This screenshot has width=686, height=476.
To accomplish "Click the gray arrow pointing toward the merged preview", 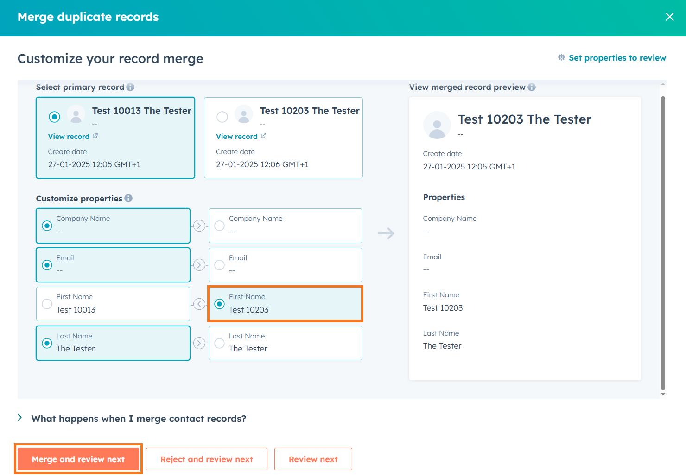I will pyautogui.click(x=386, y=233).
